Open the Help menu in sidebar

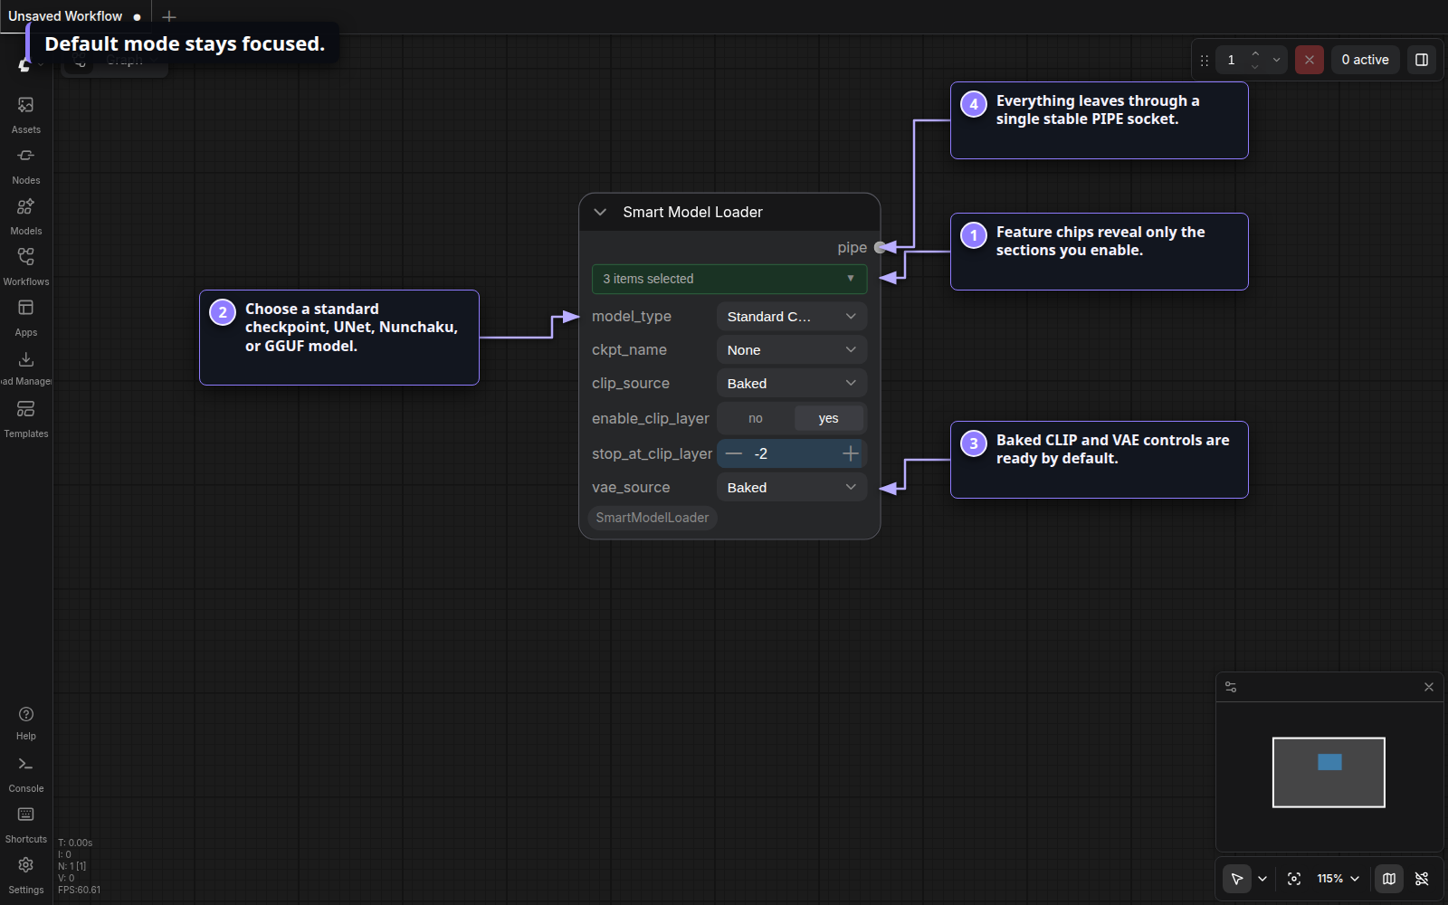pos(25,722)
